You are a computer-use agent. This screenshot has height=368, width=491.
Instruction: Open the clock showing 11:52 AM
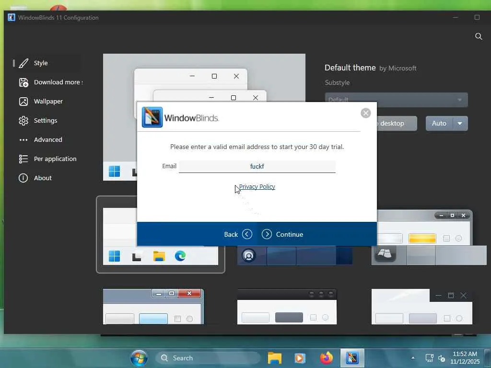point(465,357)
